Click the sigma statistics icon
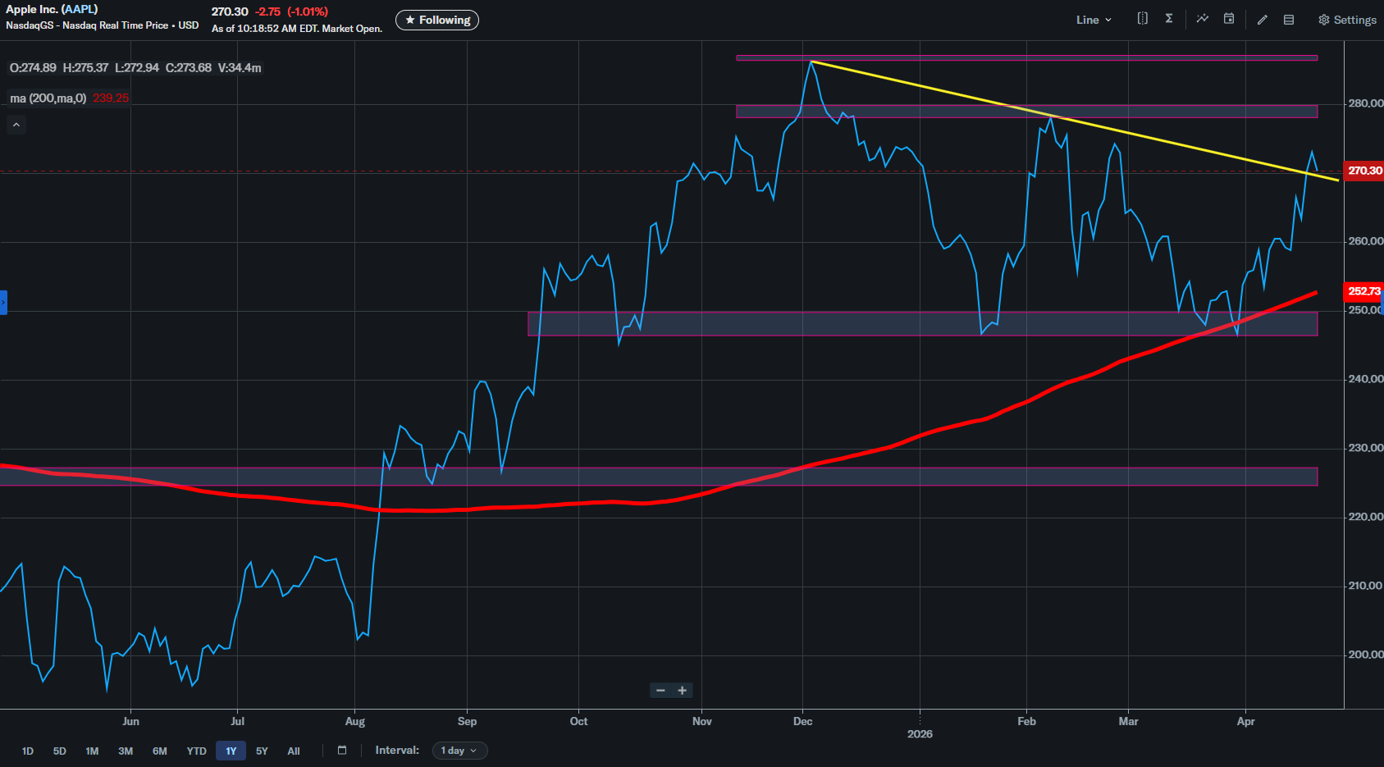Screen dimensions: 1384x767 [1169, 19]
